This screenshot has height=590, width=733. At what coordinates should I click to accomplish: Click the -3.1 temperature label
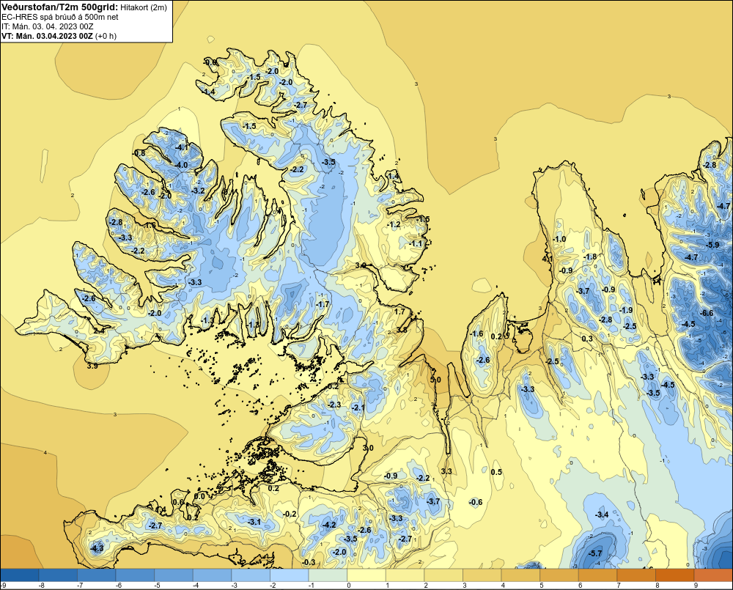pos(254,522)
